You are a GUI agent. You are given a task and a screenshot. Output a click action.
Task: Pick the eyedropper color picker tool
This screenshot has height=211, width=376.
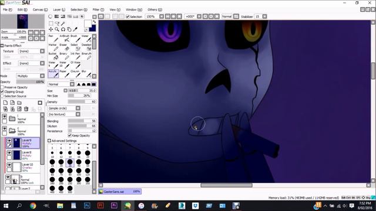coord(75,29)
